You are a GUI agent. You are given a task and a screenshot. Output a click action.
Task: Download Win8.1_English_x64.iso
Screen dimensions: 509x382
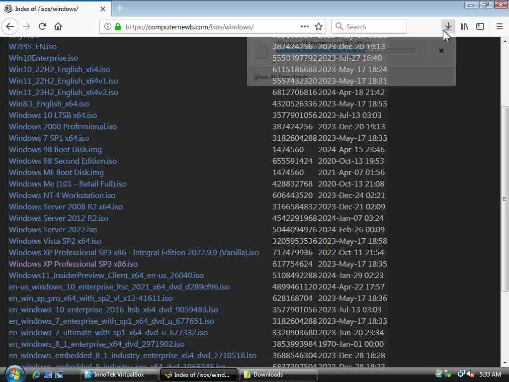[x=49, y=103]
